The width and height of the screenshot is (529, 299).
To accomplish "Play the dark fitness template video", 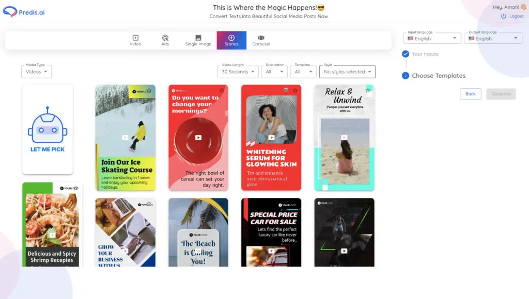I will 344,251.
